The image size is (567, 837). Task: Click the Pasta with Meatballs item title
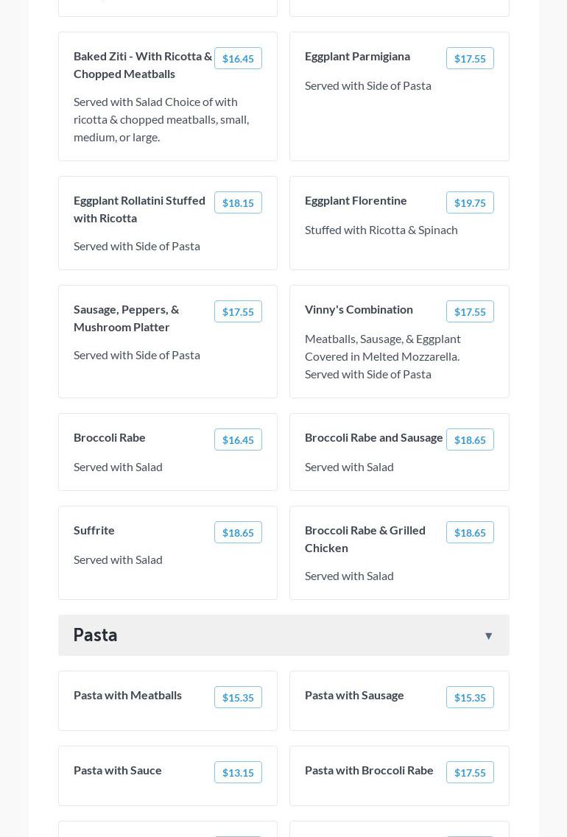coord(127,696)
